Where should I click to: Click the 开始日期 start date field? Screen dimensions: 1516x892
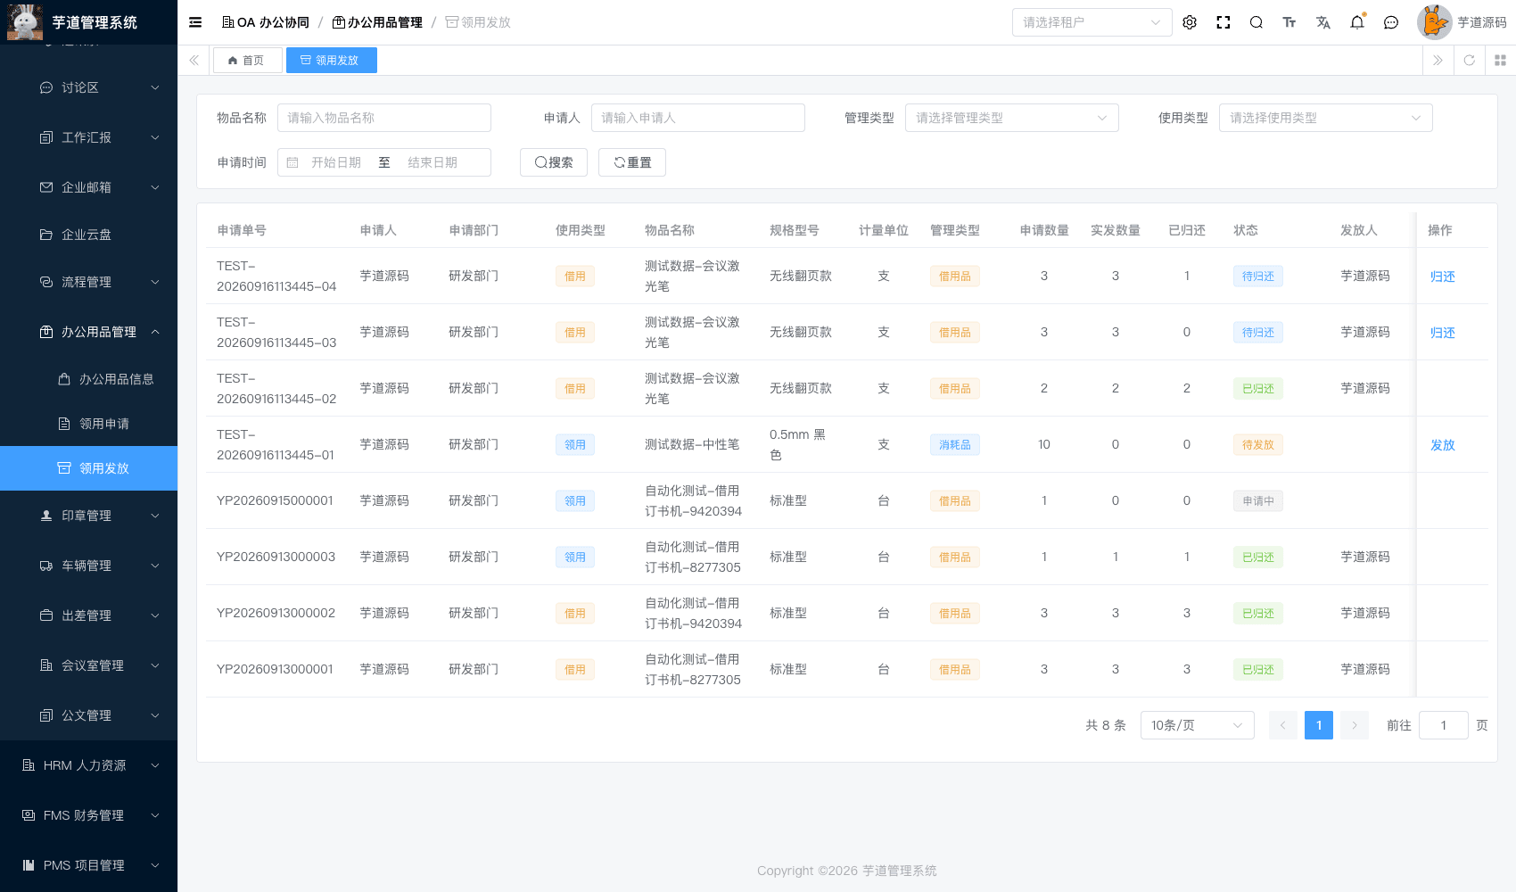tap(336, 162)
